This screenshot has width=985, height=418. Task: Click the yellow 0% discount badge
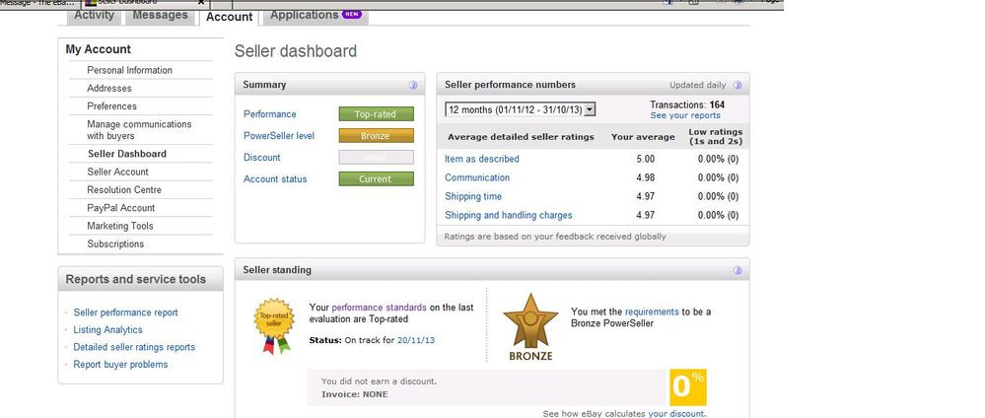point(688,387)
